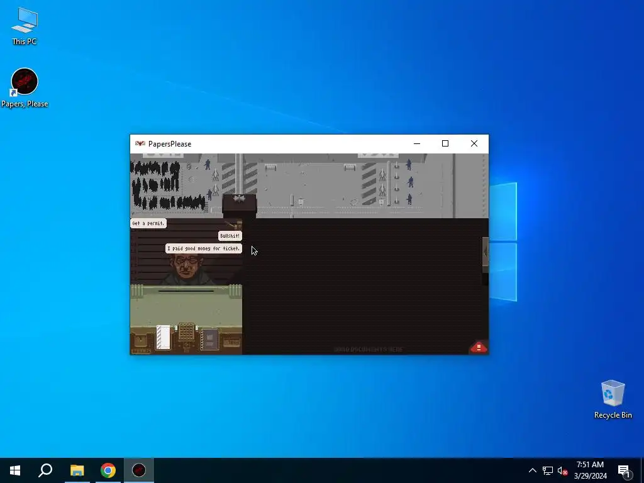Open the notification center icon
This screenshot has width=644, height=483.
pos(625,471)
